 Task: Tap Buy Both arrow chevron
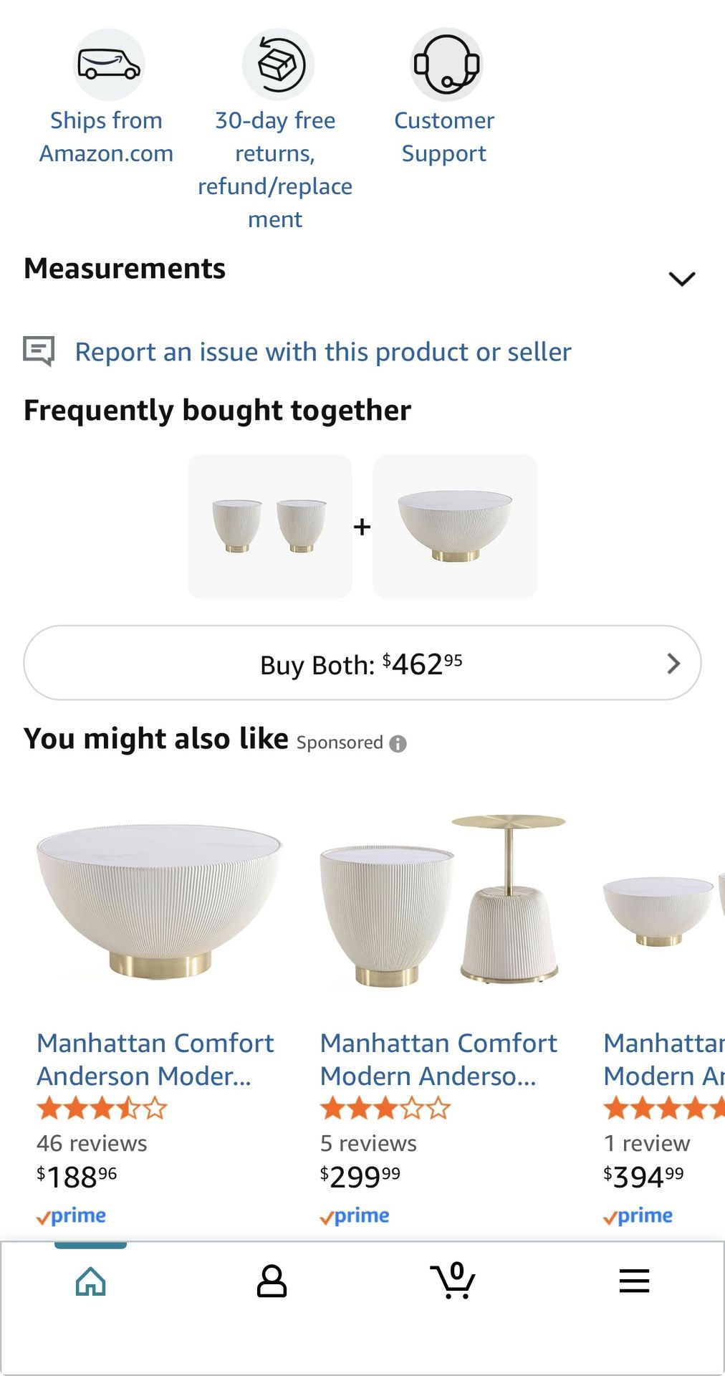(673, 664)
